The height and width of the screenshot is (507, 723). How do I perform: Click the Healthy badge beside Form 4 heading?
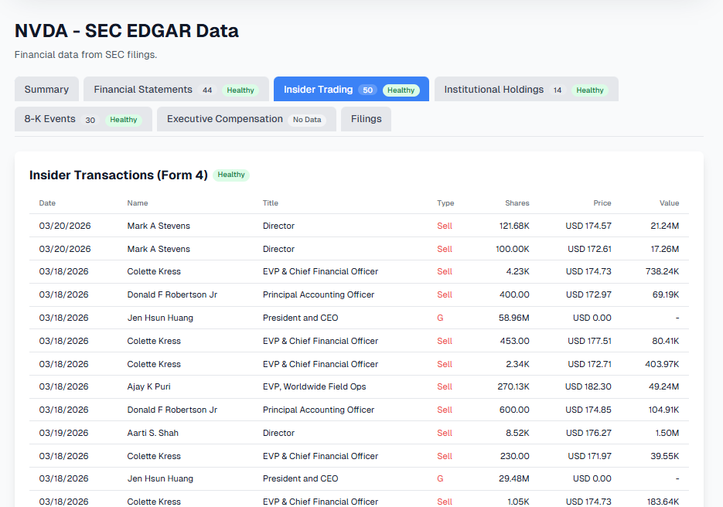(230, 175)
